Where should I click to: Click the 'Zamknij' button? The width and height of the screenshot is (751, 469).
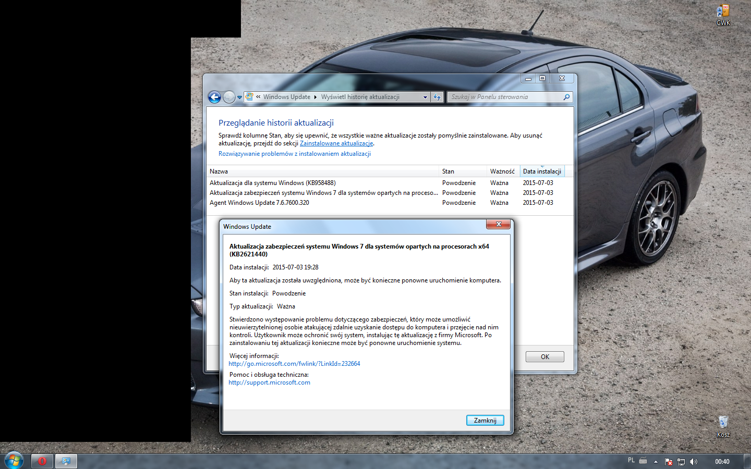click(485, 421)
